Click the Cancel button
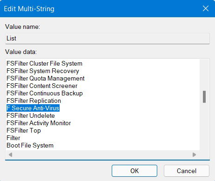Screen dimensions: 215x181 pyautogui.click(x=187, y=171)
